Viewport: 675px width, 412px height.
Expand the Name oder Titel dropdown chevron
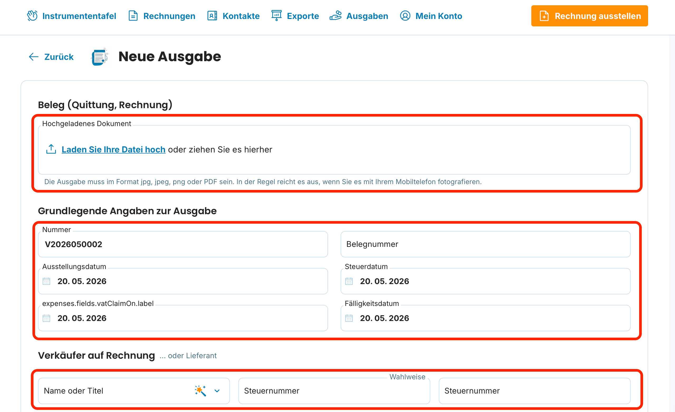217,391
